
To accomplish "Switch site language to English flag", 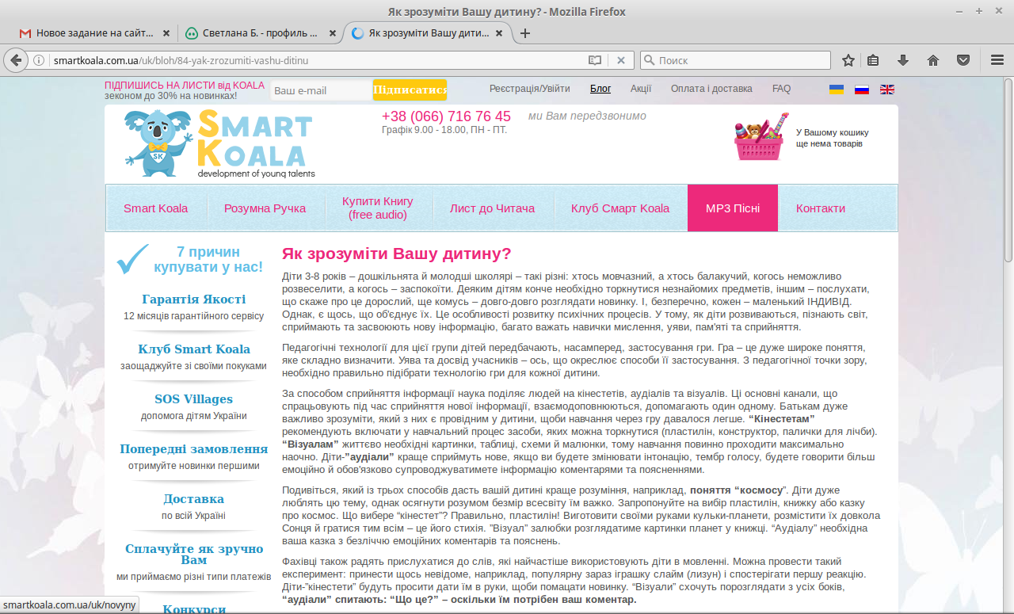I will click(x=887, y=90).
